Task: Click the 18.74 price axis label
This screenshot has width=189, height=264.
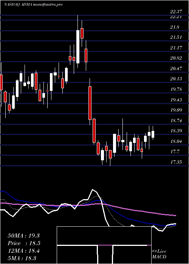Action: [x=176, y=121]
